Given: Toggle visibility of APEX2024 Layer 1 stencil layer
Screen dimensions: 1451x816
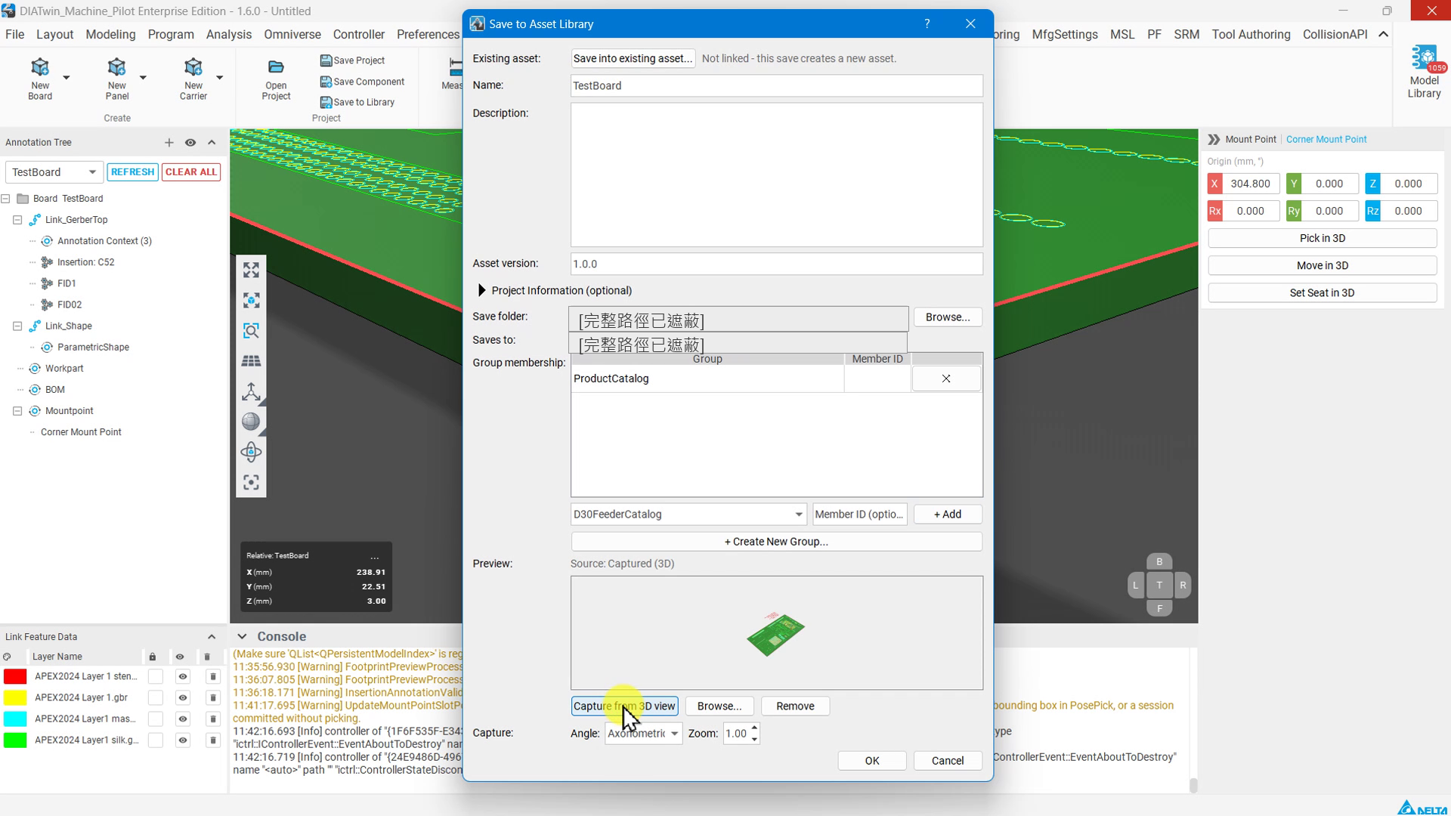Looking at the screenshot, I should 182,676.
